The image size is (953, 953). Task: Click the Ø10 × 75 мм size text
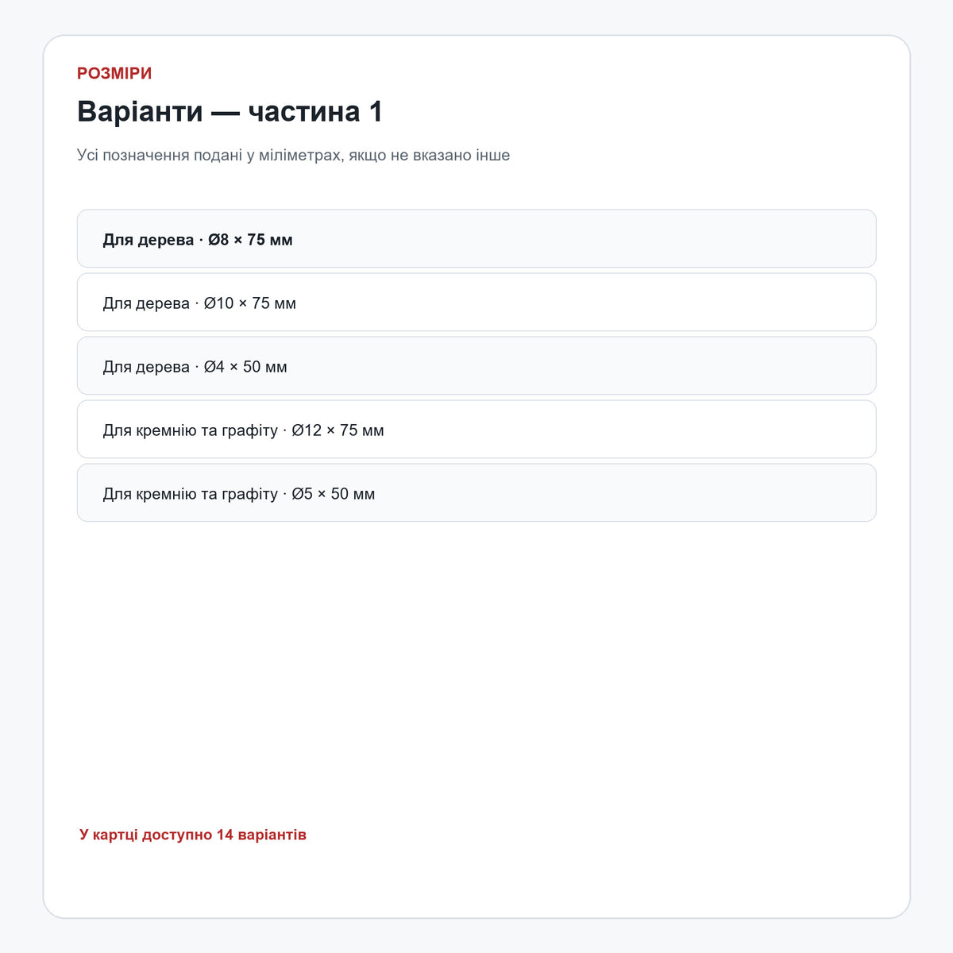click(250, 303)
